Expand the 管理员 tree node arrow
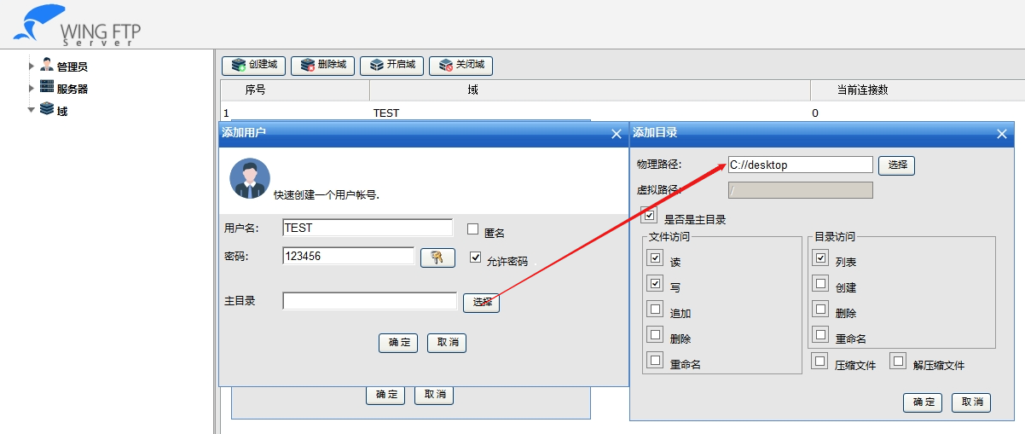This screenshot has height=434, width=1025. point(32,66)
